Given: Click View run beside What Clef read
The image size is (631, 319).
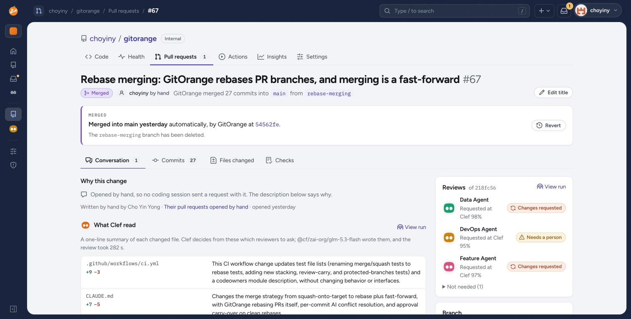Looking at the screenshot, I should pyautogui.click(x=411, y=227).
